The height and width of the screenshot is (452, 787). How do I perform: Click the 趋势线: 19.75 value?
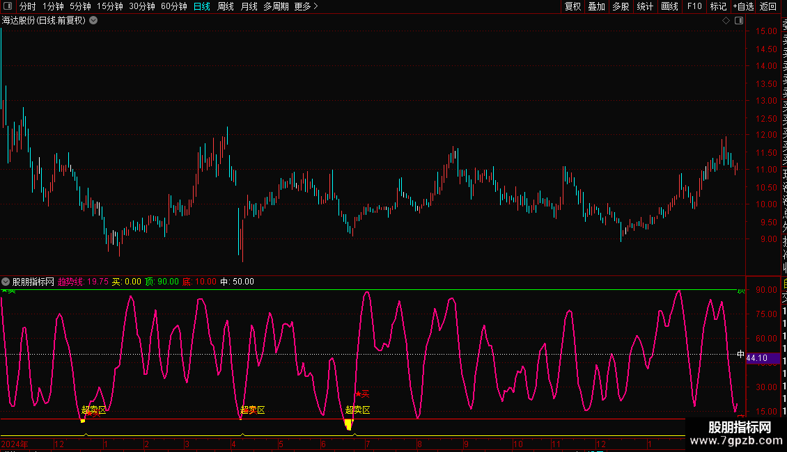pos(83,282)
